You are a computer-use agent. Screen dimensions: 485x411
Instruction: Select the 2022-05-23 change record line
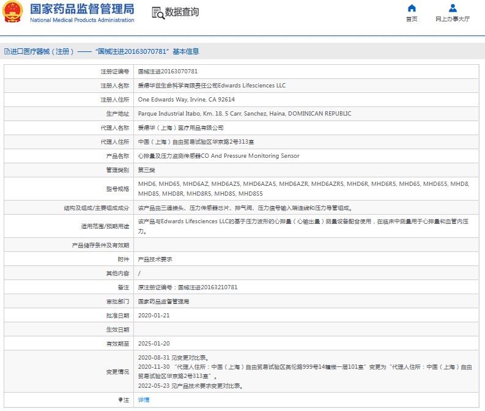tap(191, 386)
